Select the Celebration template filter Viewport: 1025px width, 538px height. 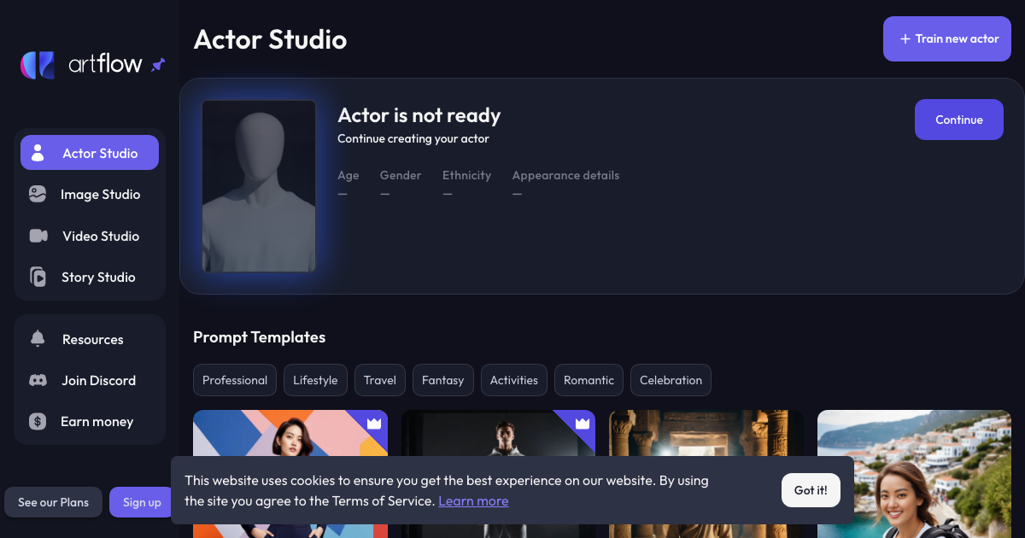(671, 380)
